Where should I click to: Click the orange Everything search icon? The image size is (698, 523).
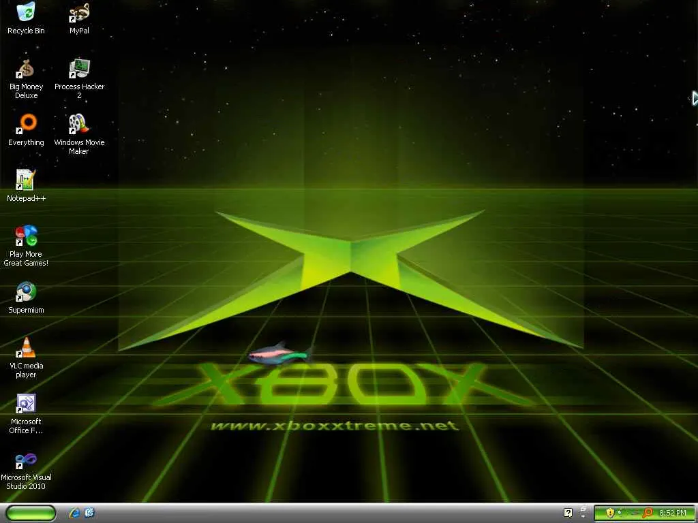tap(27, 124)
